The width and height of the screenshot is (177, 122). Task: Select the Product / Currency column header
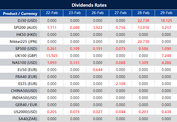20,13
